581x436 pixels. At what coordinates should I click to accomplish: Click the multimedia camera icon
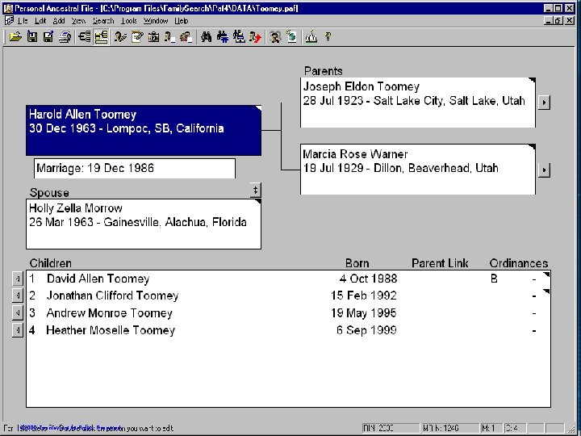(x=153, y=36)
